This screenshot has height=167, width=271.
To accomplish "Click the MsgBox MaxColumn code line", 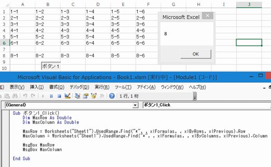I will [42, 149].
